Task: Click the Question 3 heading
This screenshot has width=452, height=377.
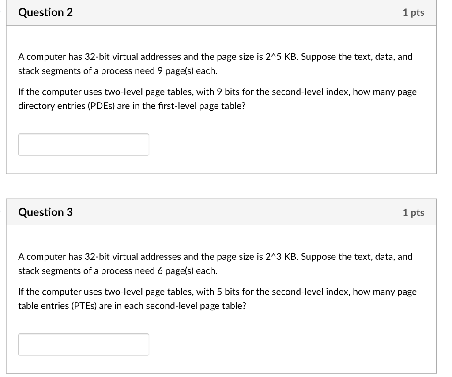Action: [x=45, y=212]
